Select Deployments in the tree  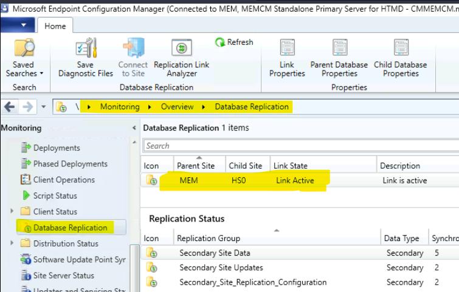click(57, 148)
